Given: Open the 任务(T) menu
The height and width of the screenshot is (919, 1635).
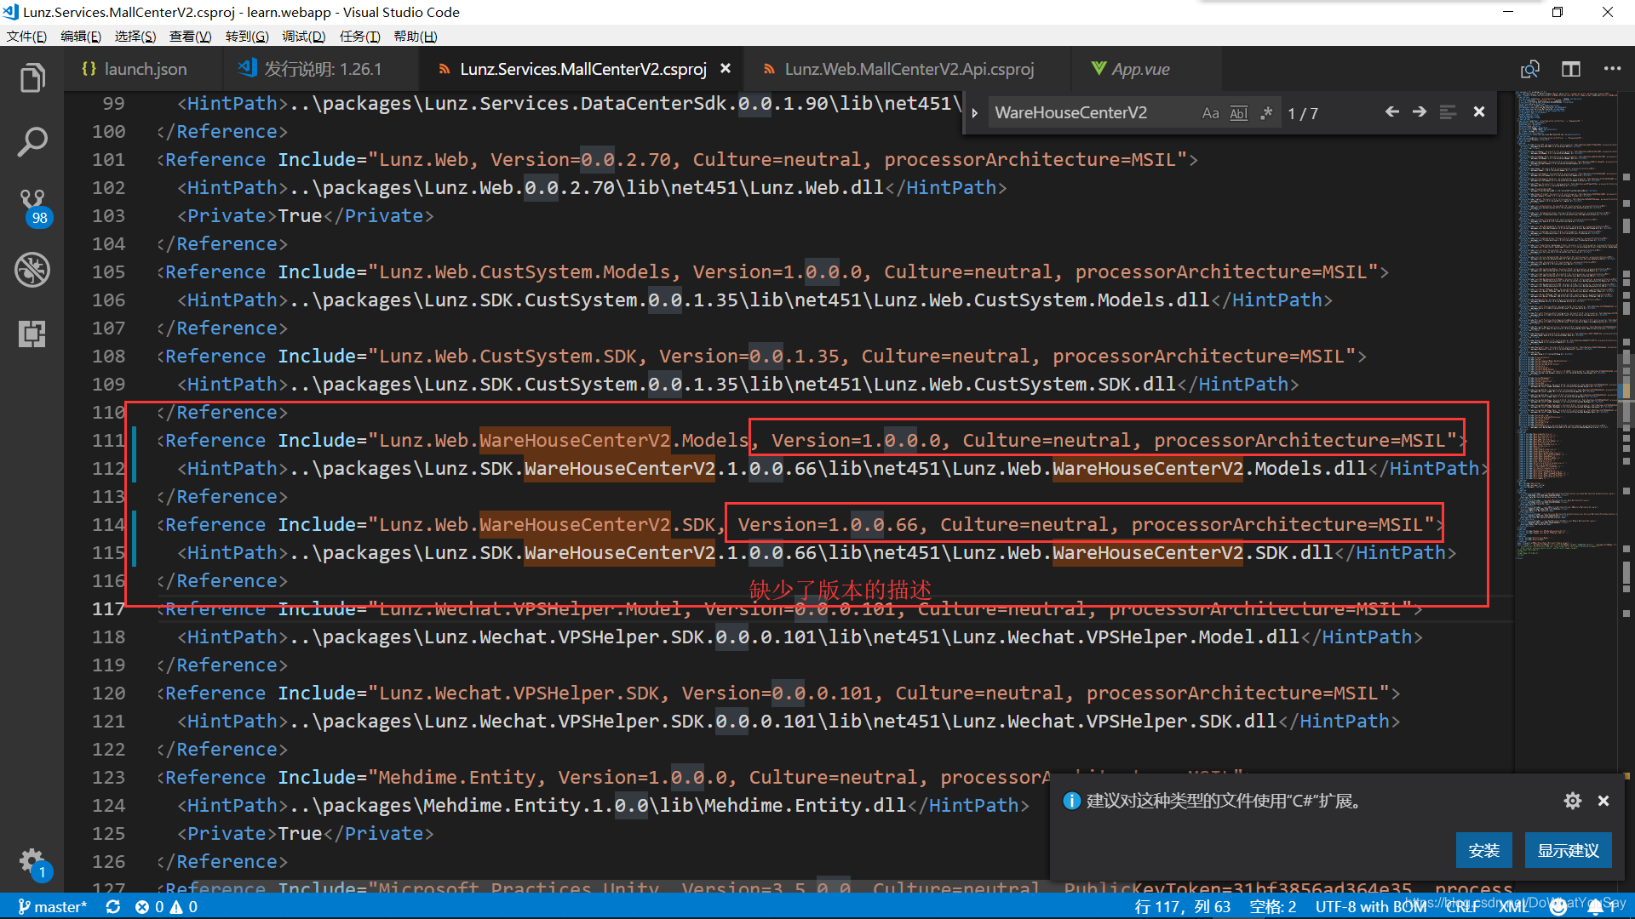Looking at the screenshot, I should (359, 37).
